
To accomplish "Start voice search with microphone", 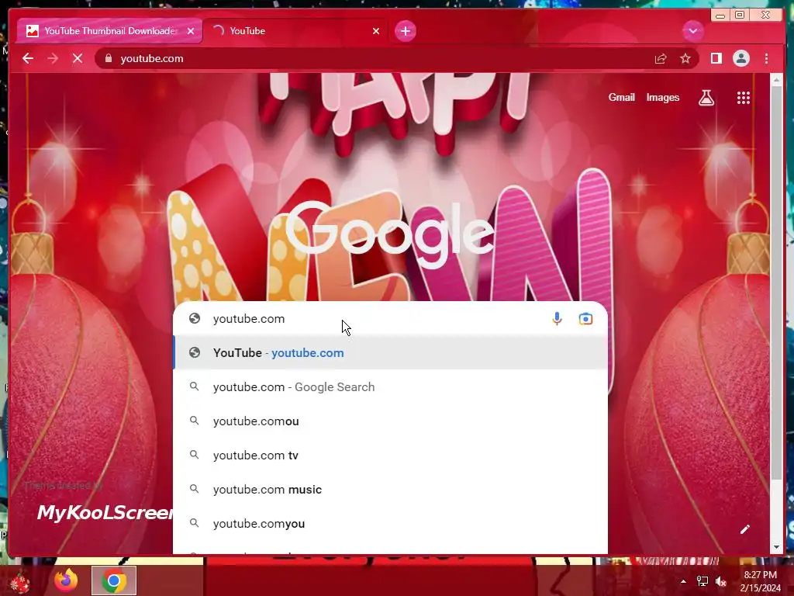I will click(x=557, y=319).
